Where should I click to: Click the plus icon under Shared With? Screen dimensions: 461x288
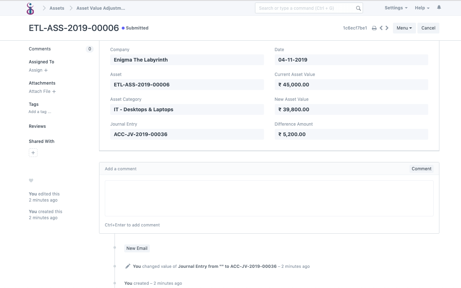(x=33, y=152)
